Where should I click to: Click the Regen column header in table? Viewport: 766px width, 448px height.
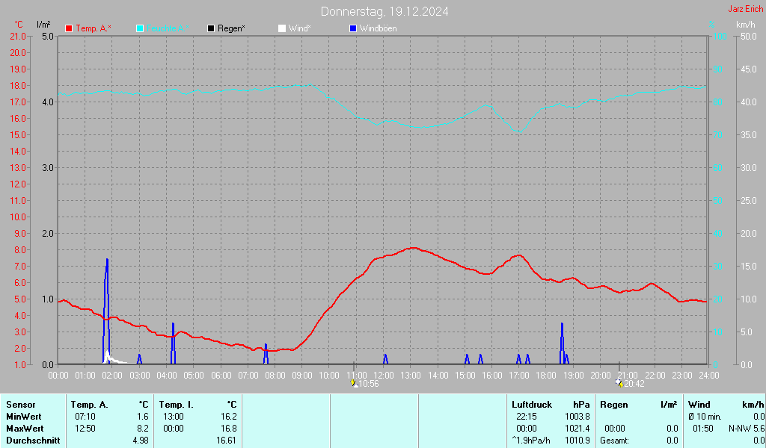click(614, 404)
